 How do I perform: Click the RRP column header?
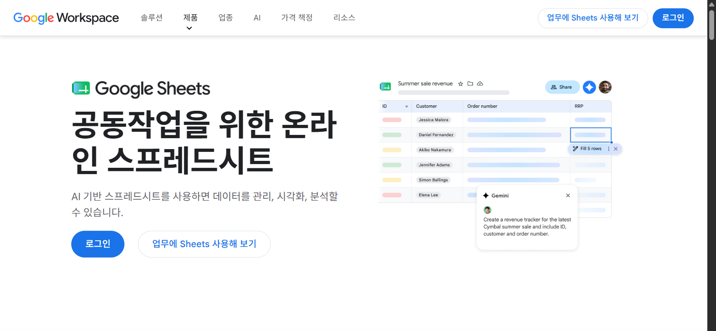579,106
